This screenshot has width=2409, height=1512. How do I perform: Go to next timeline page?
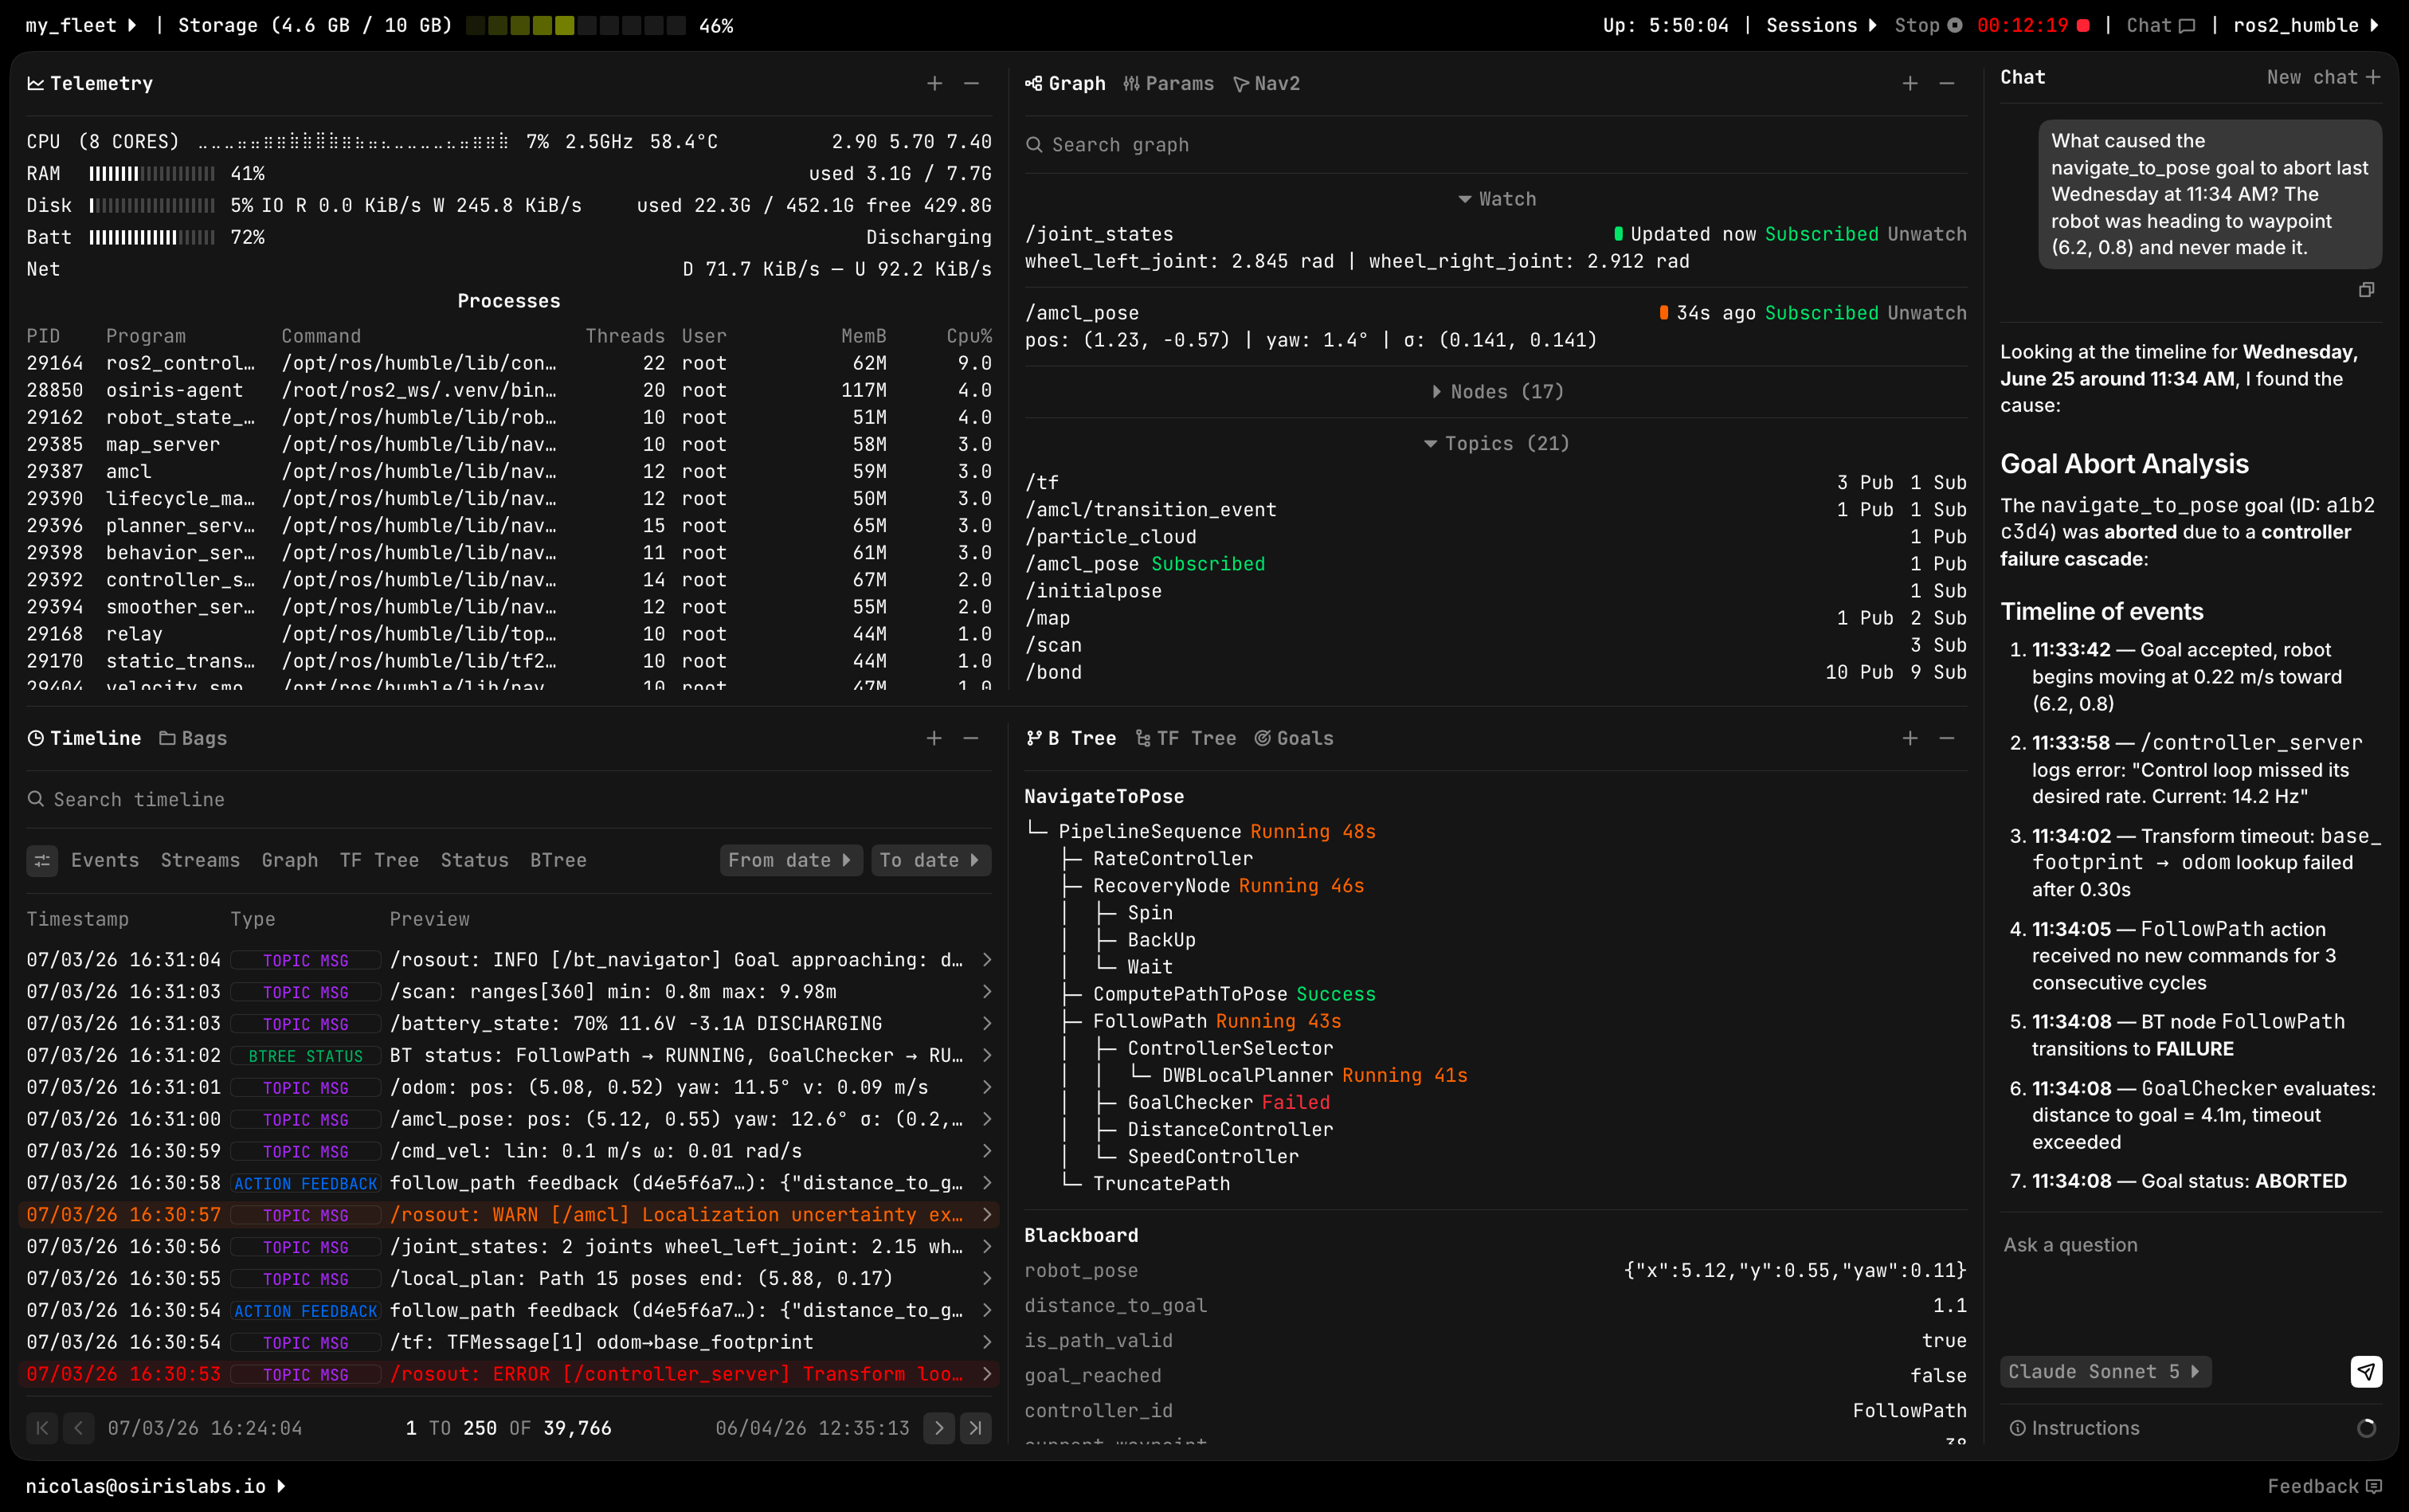click(939, 1428)
